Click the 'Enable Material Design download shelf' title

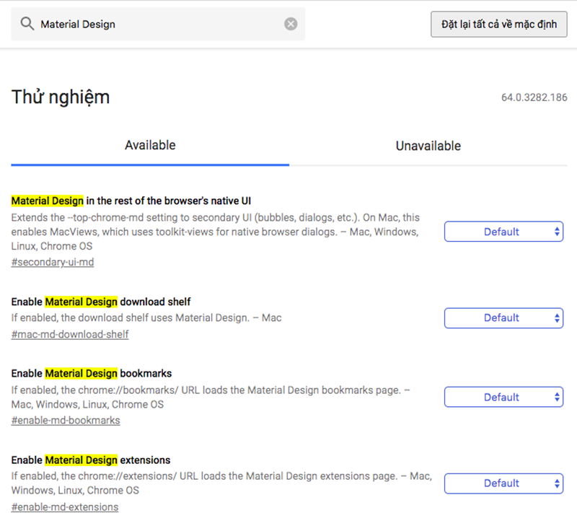[x=101, y=302]
